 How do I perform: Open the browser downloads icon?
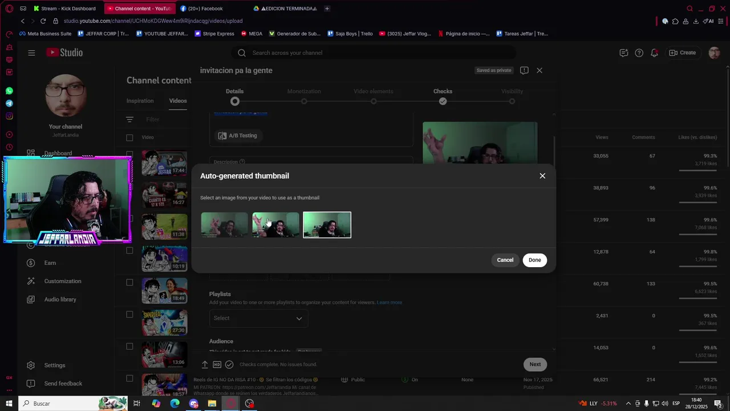(696, 21)
